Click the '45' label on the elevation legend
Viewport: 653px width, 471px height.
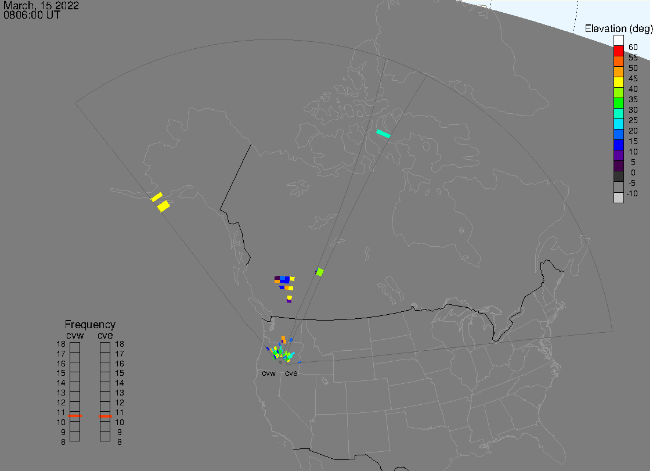pos(633,78)
